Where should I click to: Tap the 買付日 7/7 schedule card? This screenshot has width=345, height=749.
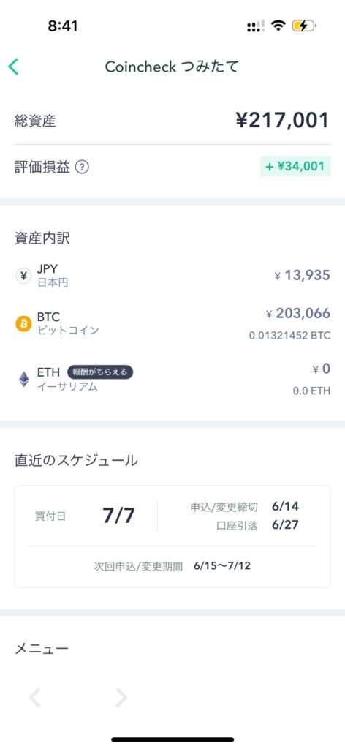(172, 536)
